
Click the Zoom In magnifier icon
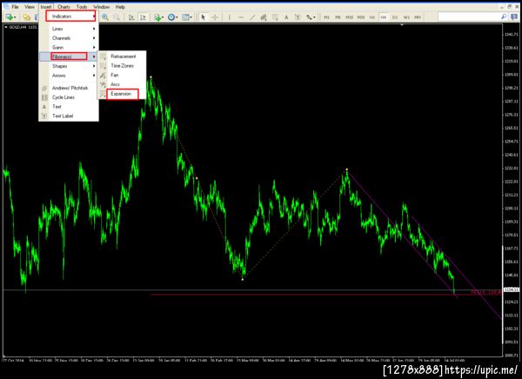coord(105,17)
